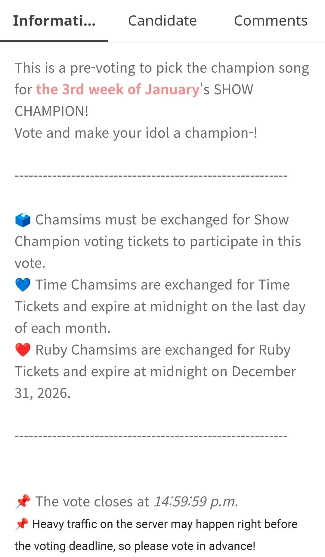Click the underline indicator beneath Information tab
325x557 pixels.
pyautogui.click(x=54, y=41)
